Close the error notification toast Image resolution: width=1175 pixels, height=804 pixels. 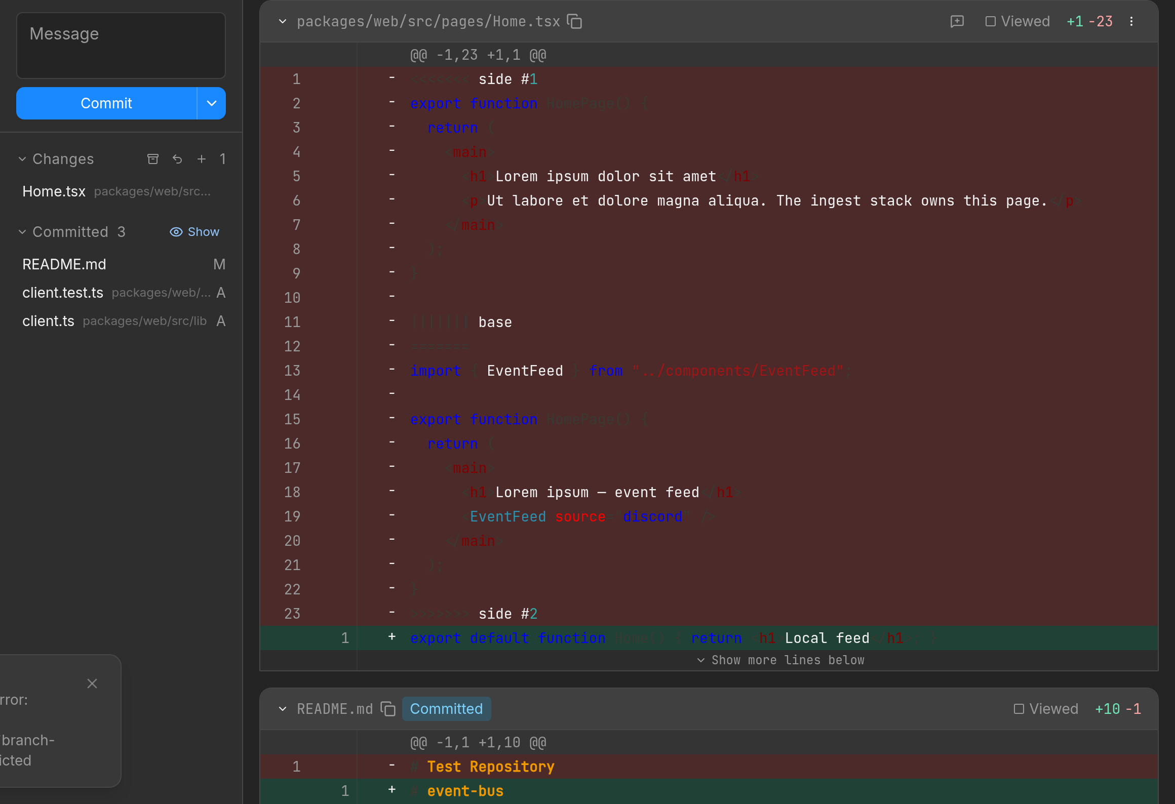tap(92, 684)
